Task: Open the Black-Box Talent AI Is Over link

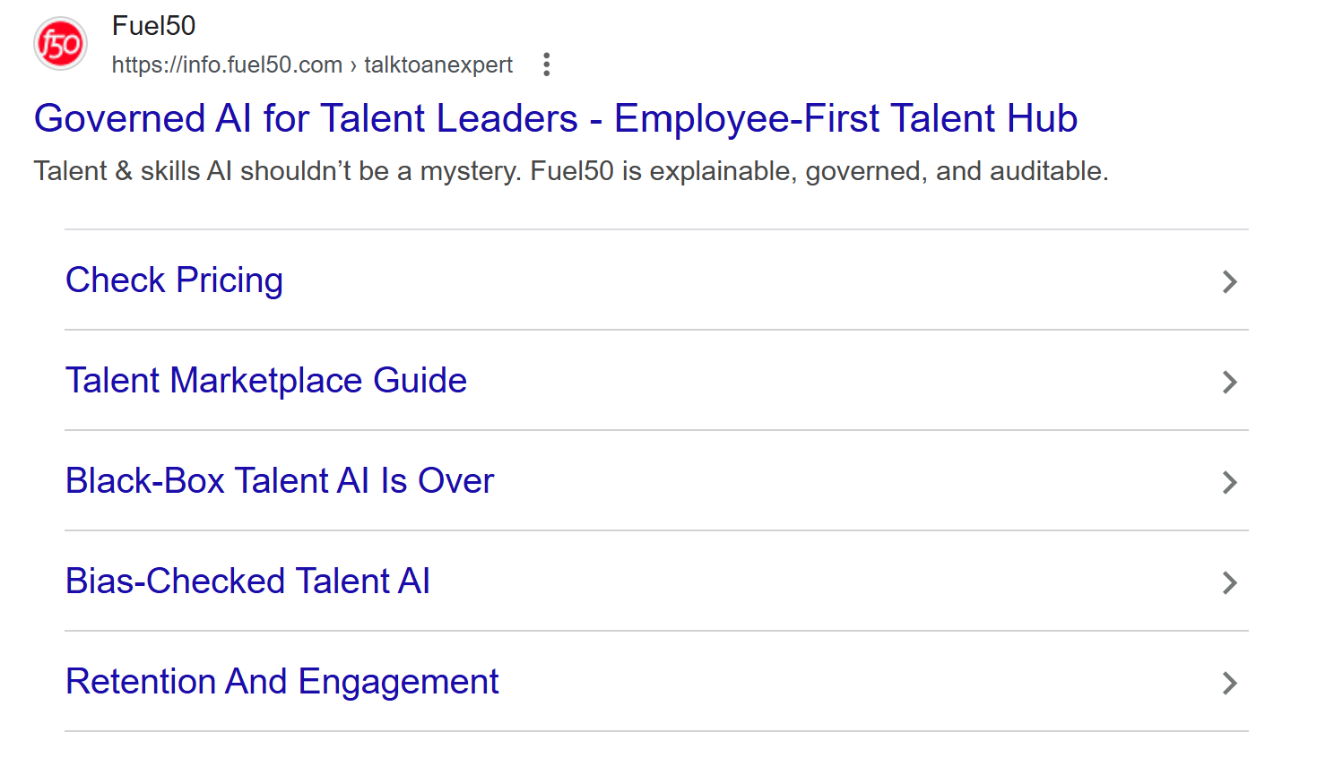Action: pyautogui.click(x=279, y=480)
